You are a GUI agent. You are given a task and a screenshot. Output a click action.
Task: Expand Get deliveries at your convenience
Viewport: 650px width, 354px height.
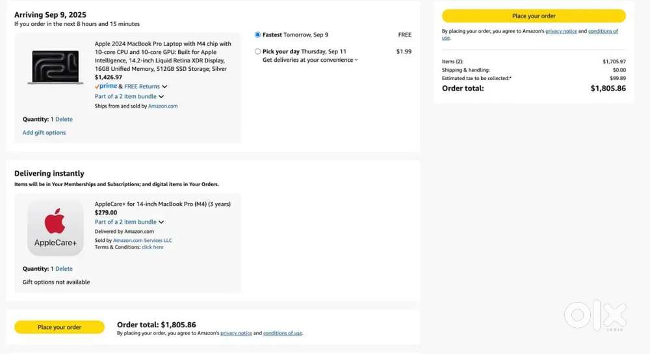(x=310, y=60)
